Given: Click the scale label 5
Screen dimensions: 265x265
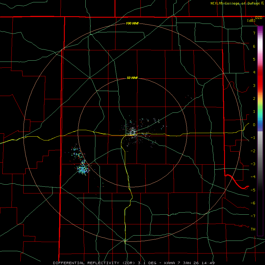Looking at the screenshot, I should click(x=254, y=59).
